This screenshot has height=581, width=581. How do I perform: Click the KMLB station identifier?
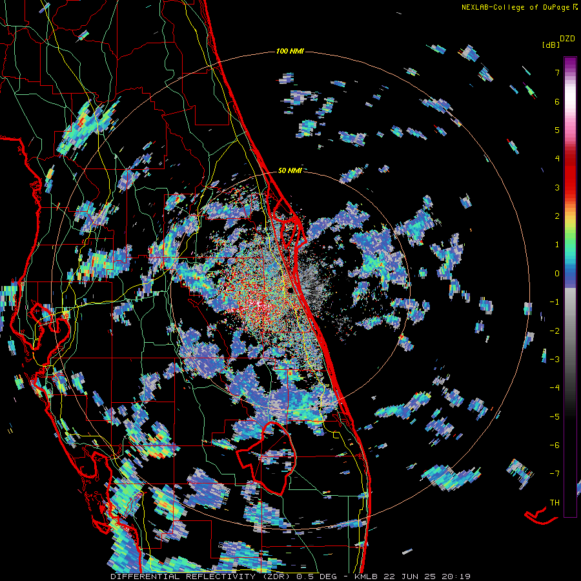(x=367, y=576)
